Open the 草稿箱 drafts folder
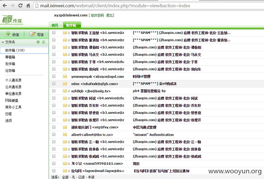The width and height of the screenshot is (264, 179). point(10,57)
